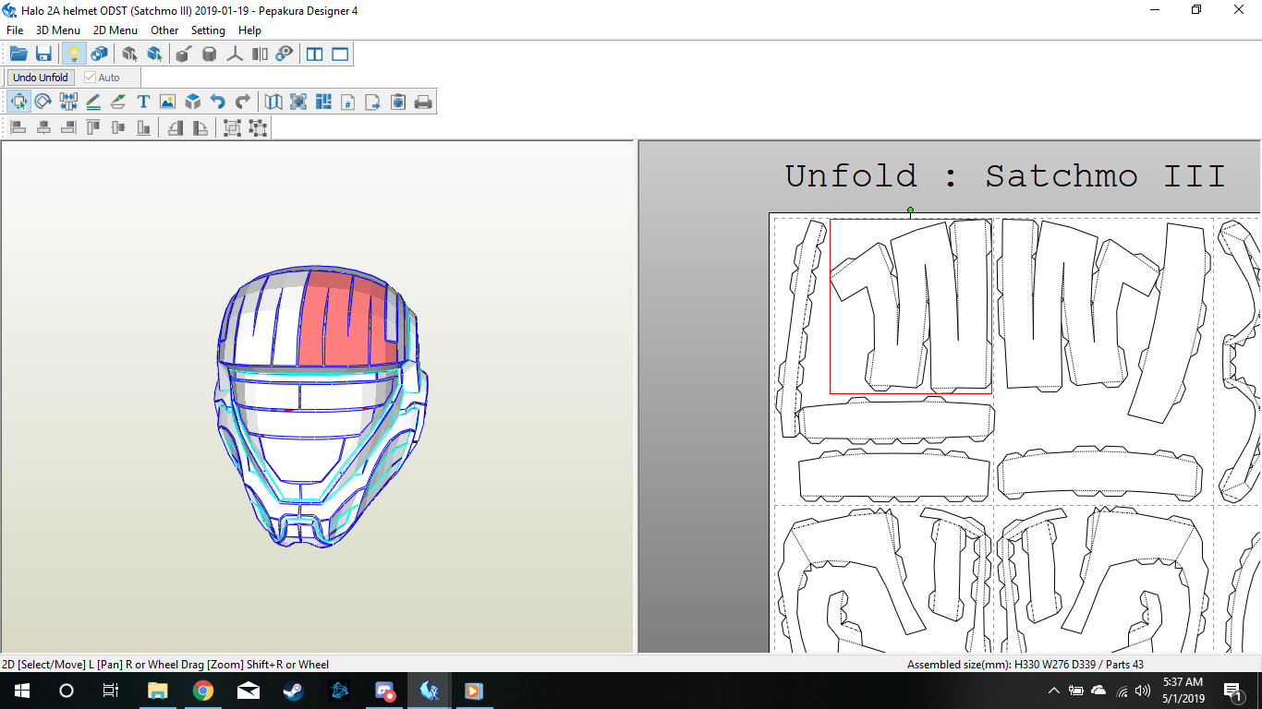Click the folded map icon
The image size is (1262, 709).
click(x=273, y=102)
